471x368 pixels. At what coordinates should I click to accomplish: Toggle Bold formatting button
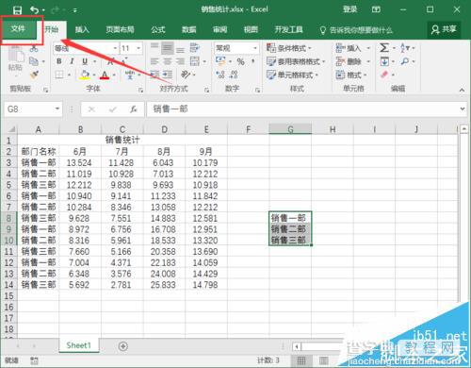pyautogui.click(x=59, y=61)
